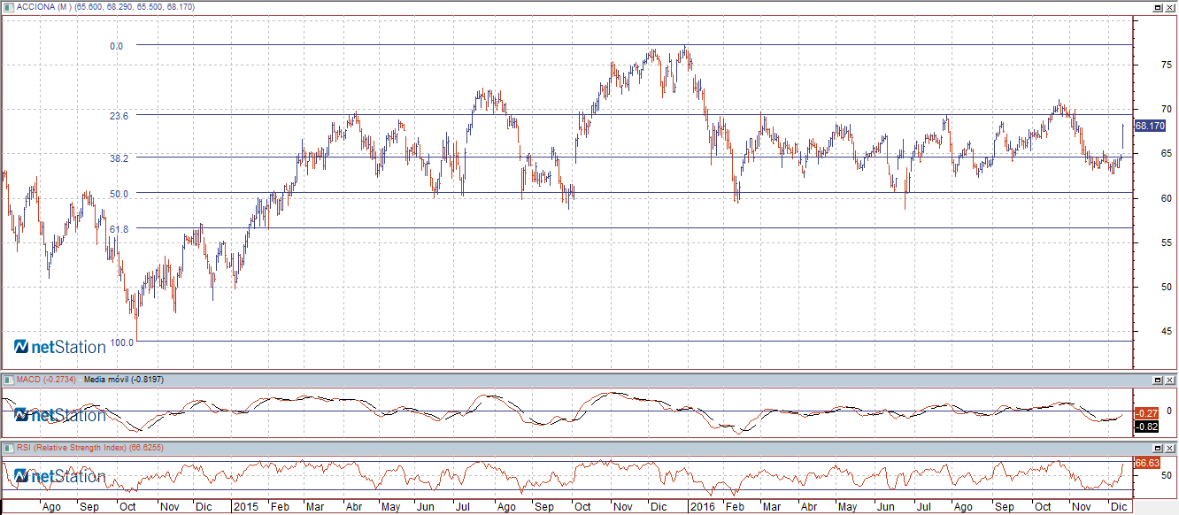Select the 38.2 Fibonacci level label

119,158
